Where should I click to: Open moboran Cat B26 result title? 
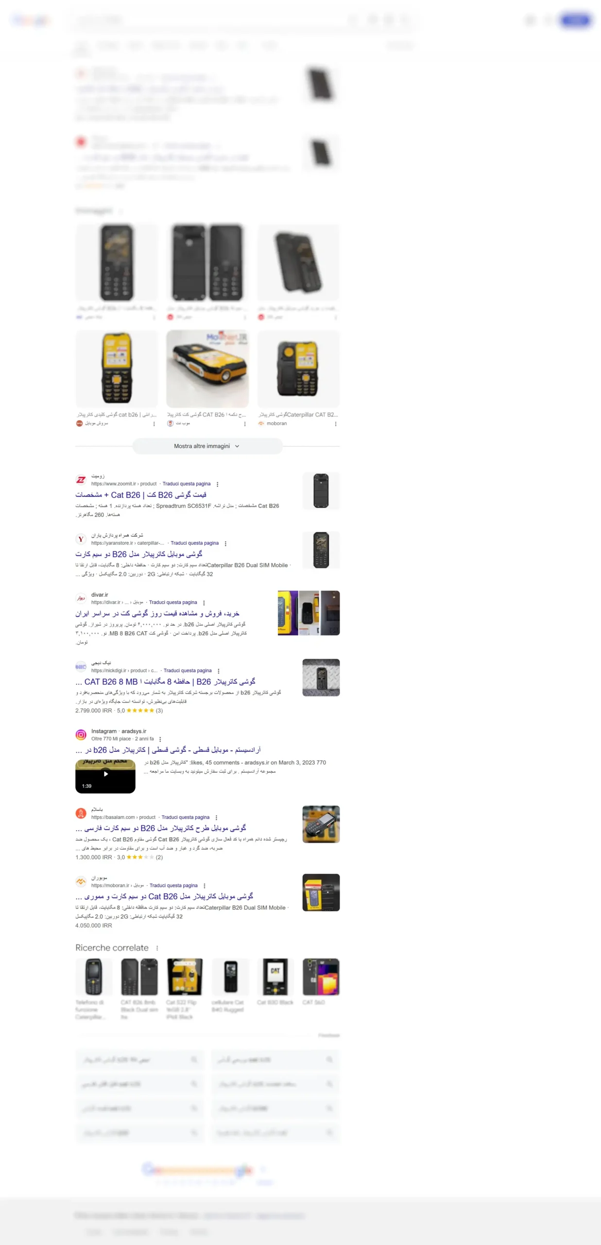[x=164, y=896]
